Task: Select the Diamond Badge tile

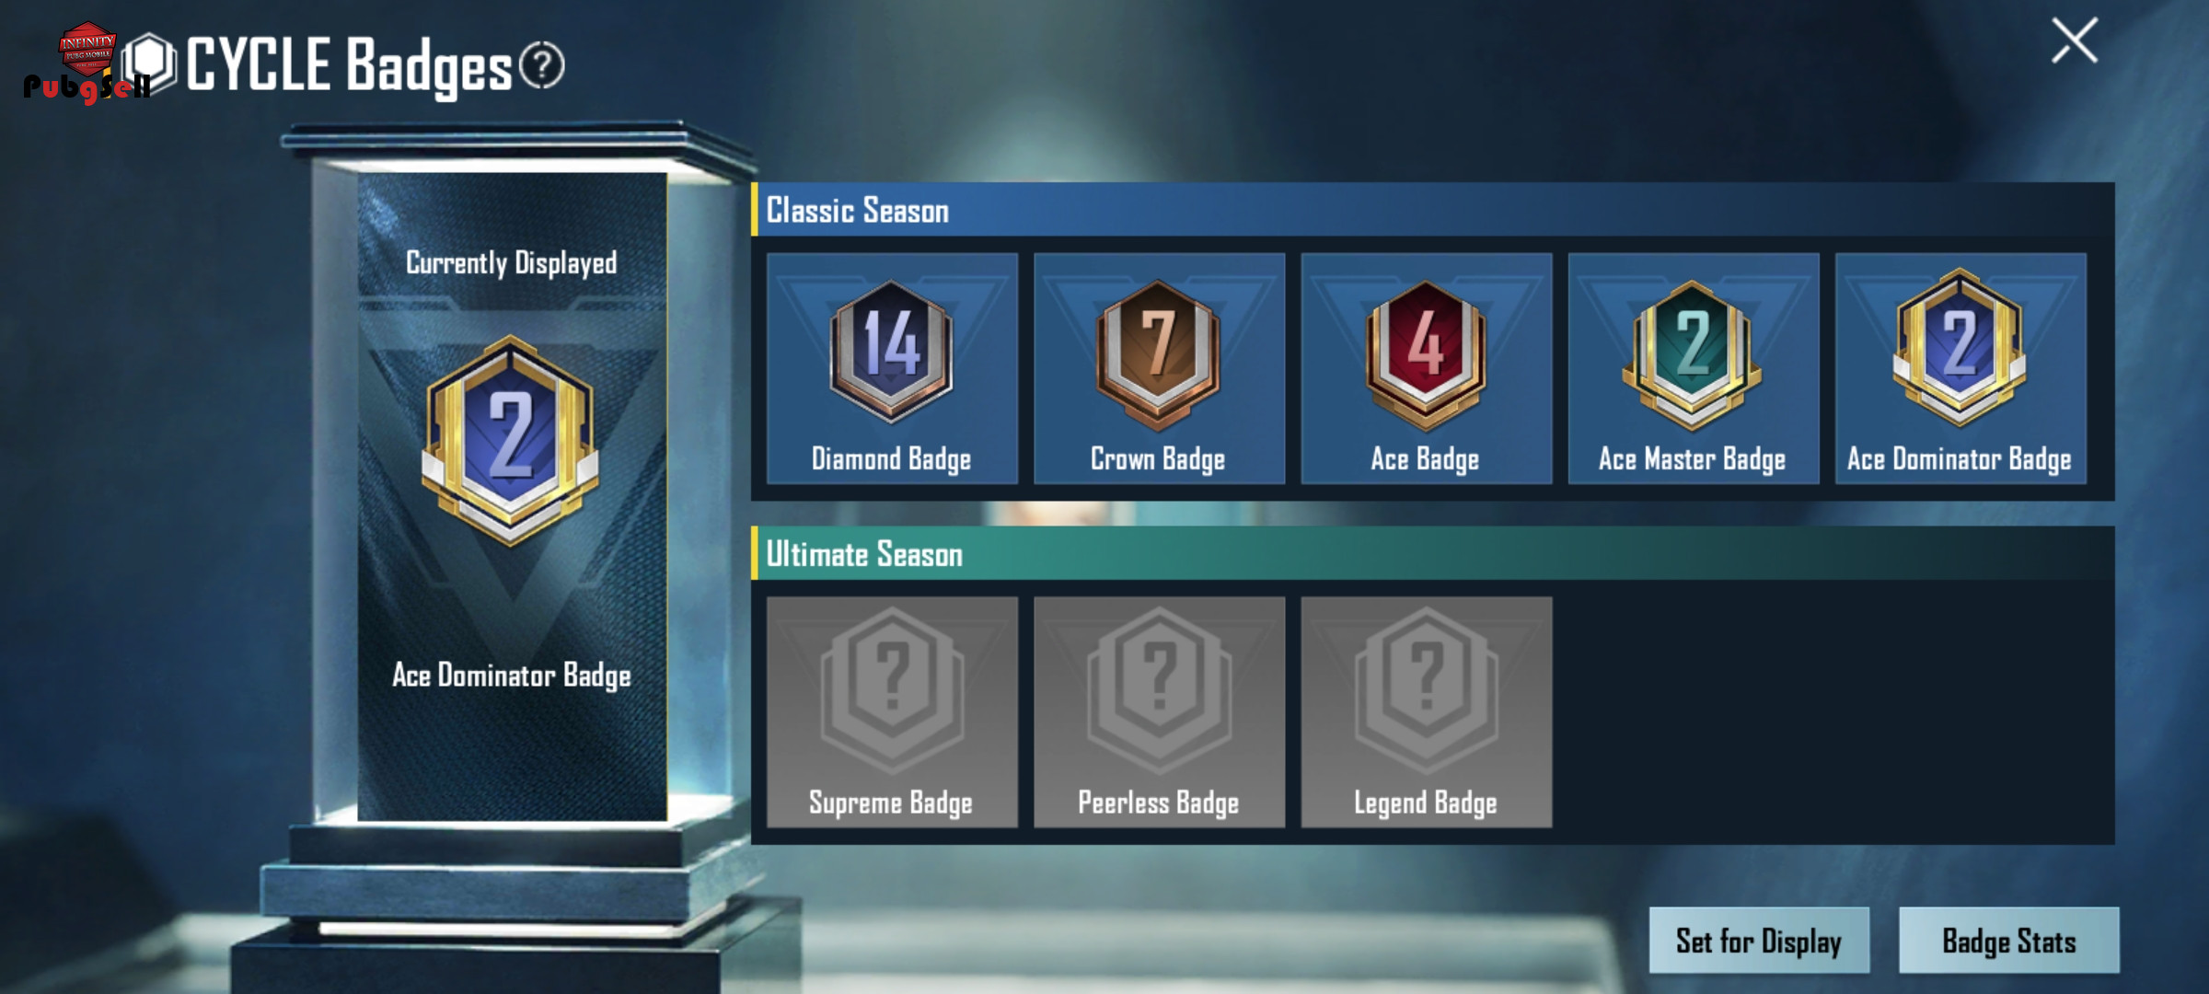Action: point(892,368)
